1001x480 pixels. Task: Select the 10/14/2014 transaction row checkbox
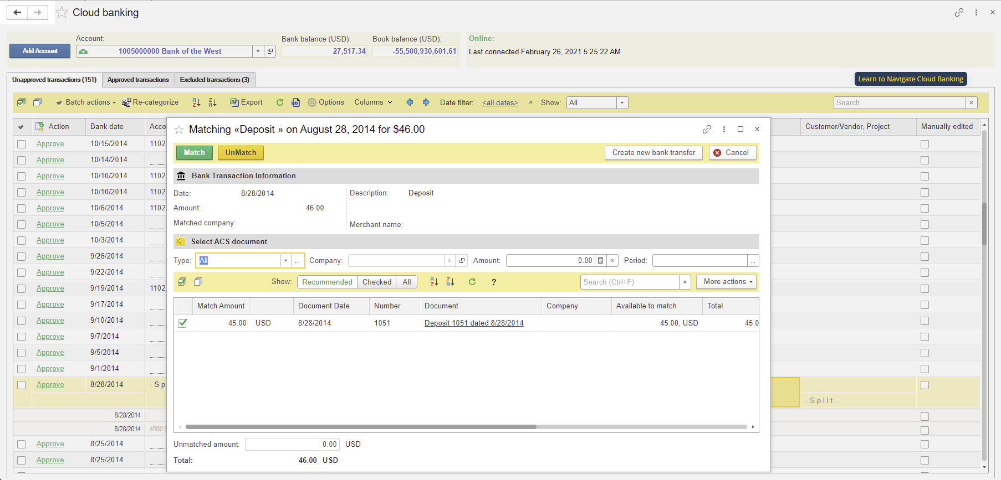pos(22,160)
